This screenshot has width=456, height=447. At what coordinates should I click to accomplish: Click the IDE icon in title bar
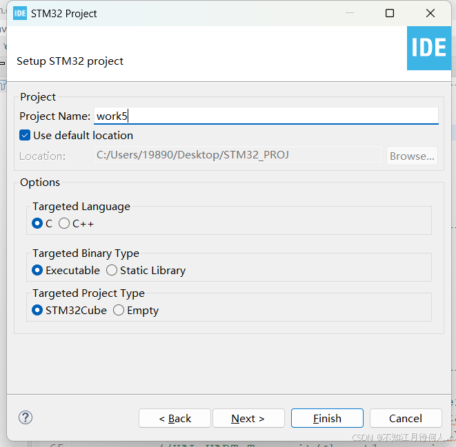[x=20, y=13]
